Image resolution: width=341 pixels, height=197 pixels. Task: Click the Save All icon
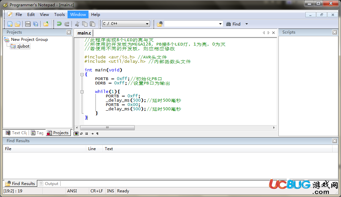pyautogui.click(x=36, y=24)
